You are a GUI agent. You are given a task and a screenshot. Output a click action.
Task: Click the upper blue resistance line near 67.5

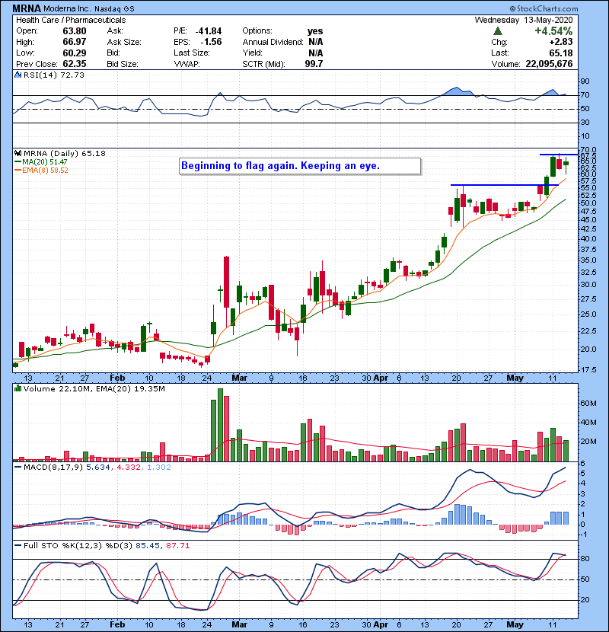559,155
